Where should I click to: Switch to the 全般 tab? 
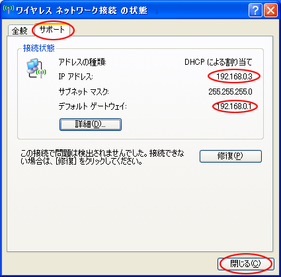pyautogui.click(x=20, y=30)
